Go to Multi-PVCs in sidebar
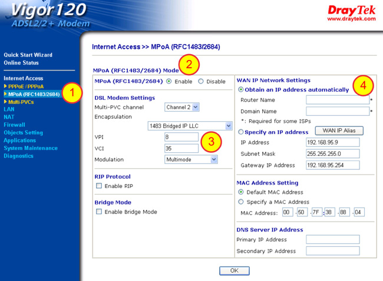Viewport: 383px width, 281px height. pyautogui.click(x=21, y=102)
